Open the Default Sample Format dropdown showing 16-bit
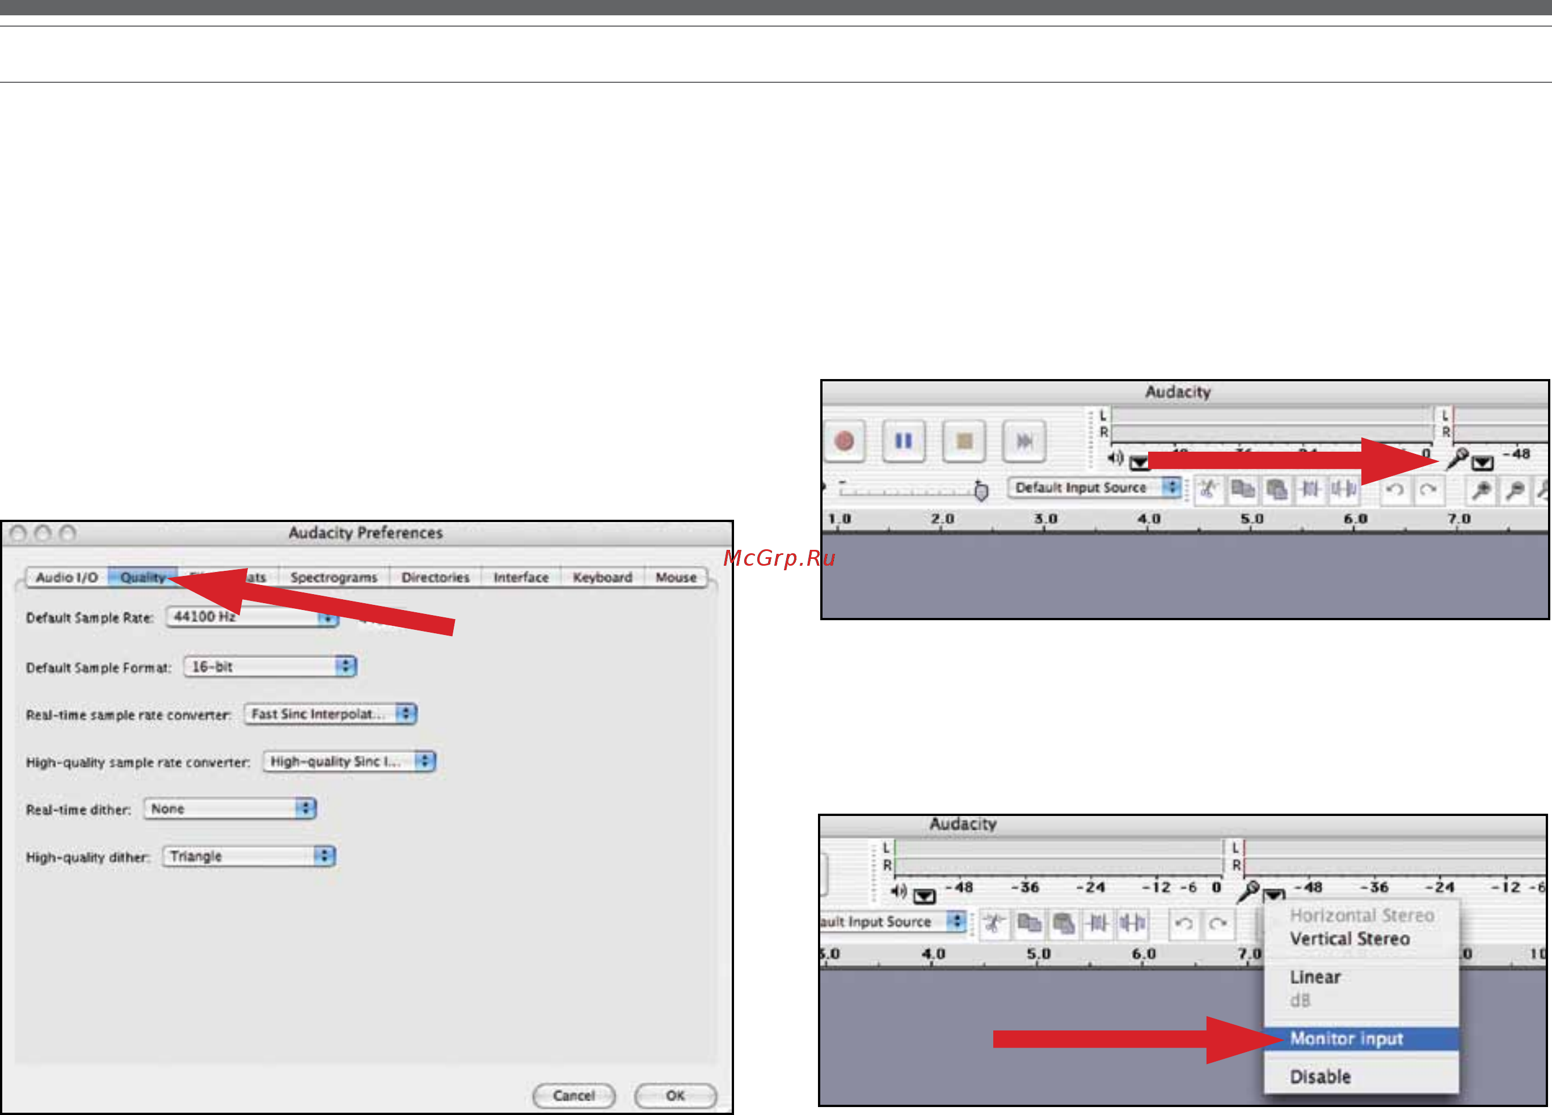 pyautogui.click(x=271, y=666)
